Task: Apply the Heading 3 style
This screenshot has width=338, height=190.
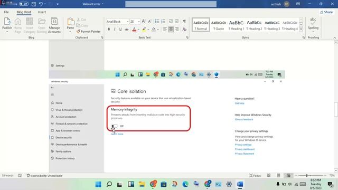Action: pos(272,25)
